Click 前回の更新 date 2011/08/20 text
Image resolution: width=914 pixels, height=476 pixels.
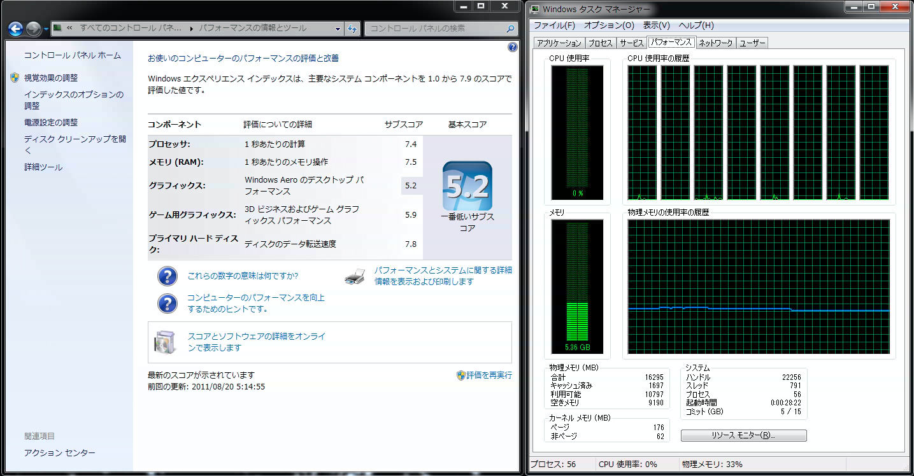206,386
